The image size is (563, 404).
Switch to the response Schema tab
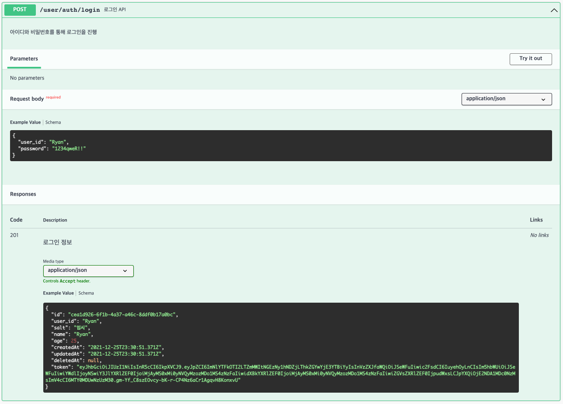pyautogui.click(x=86, y=293)
